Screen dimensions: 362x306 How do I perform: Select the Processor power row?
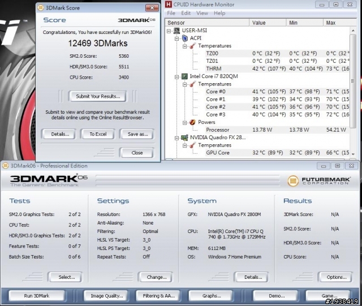pyautogui.click(x=277, y=130)
